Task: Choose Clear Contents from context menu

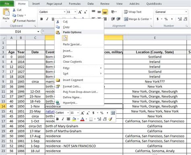Action: point(79,62)
